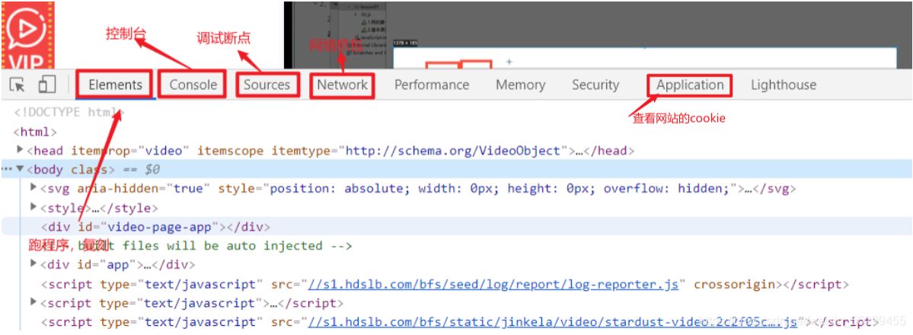Switch to the Application tab
Image resolution: width=913 pixels, height=335 pixels.
point(690,85)
